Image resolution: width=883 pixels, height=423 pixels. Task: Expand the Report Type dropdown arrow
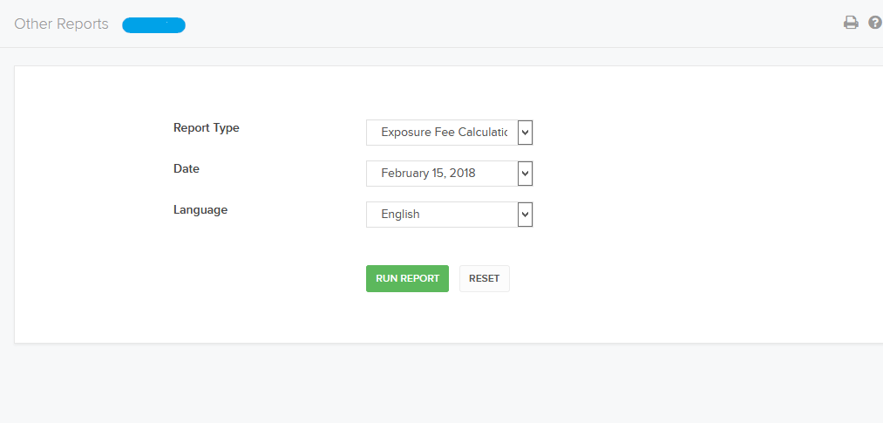pos(525,133)
